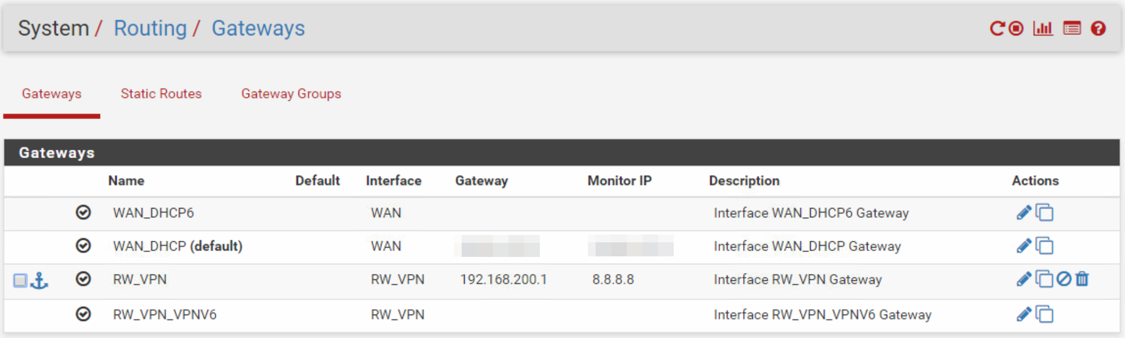Edit the RW_VPN gateway
Viewport: 1125px width, 338px height.
coord(1024,279)
